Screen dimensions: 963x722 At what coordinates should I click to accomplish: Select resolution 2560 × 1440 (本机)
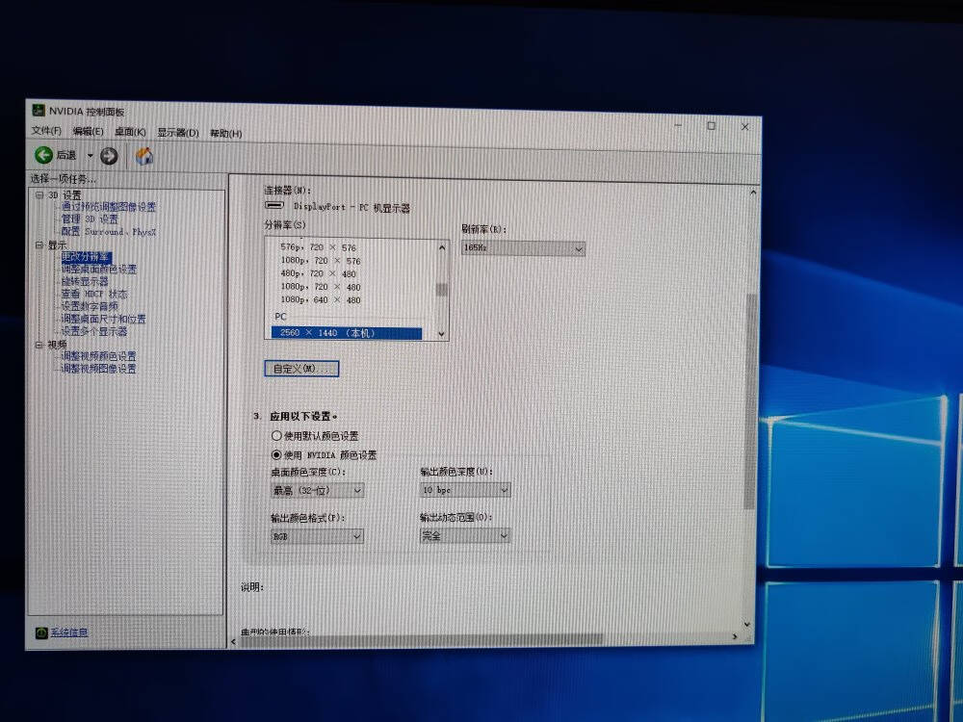[x=347, y=333]
